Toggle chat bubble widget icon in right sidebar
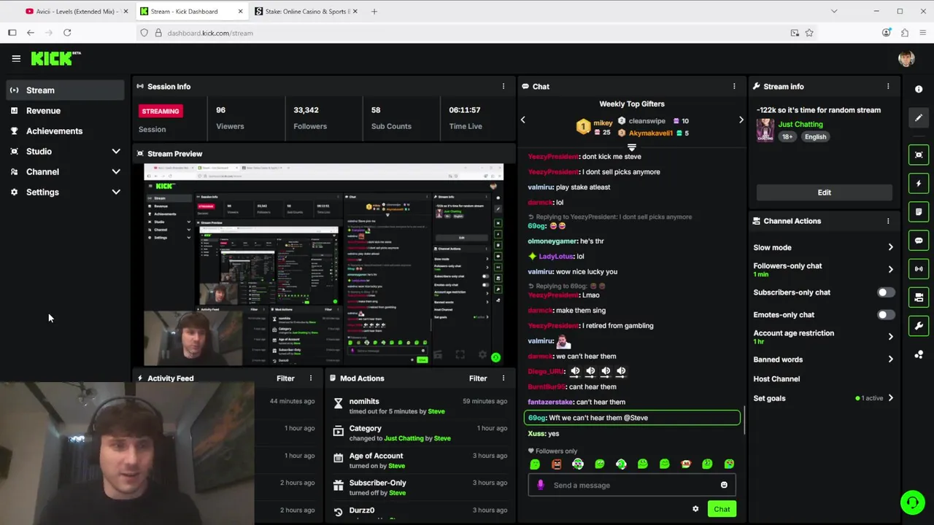Viewport: 934px width, 525px height. [919, 240]
